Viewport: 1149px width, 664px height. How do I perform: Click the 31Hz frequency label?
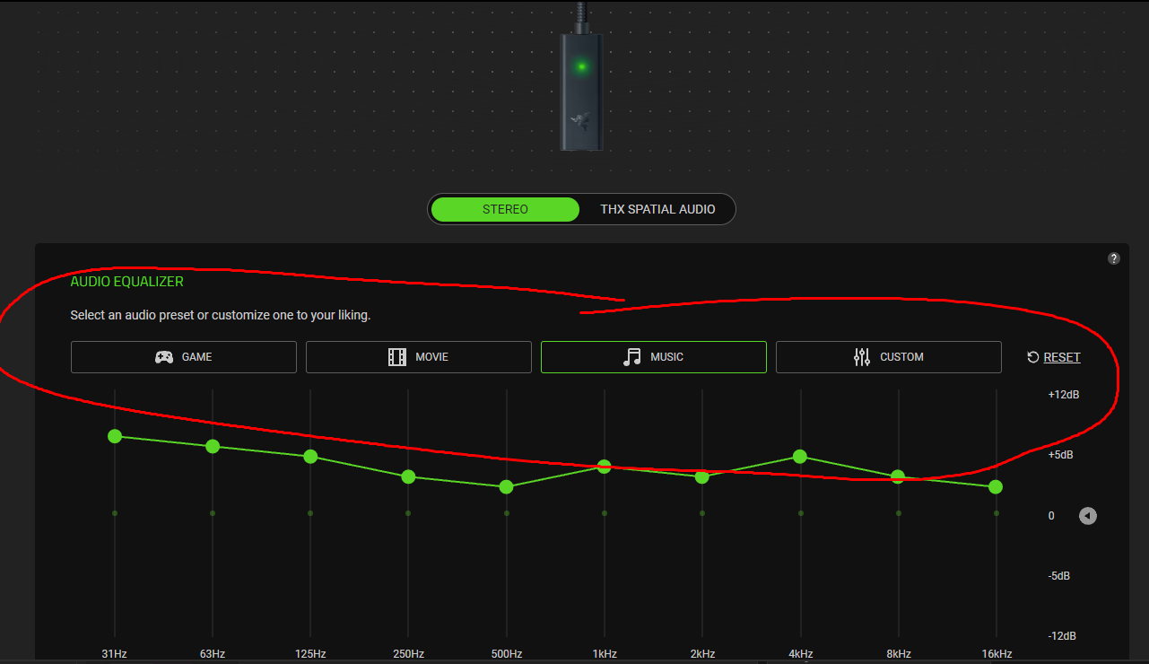(x=115, y=654)
